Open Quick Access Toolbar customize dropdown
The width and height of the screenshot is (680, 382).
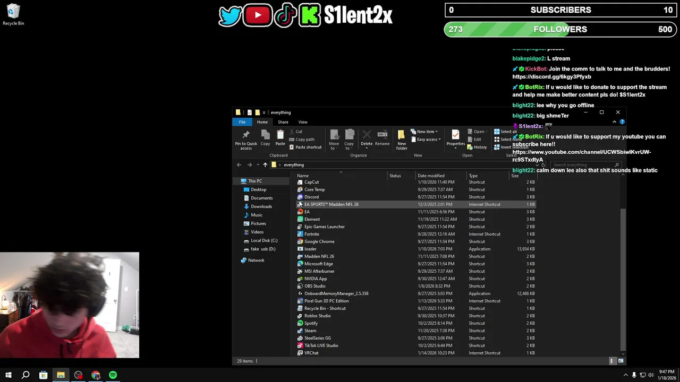point(263,112)
